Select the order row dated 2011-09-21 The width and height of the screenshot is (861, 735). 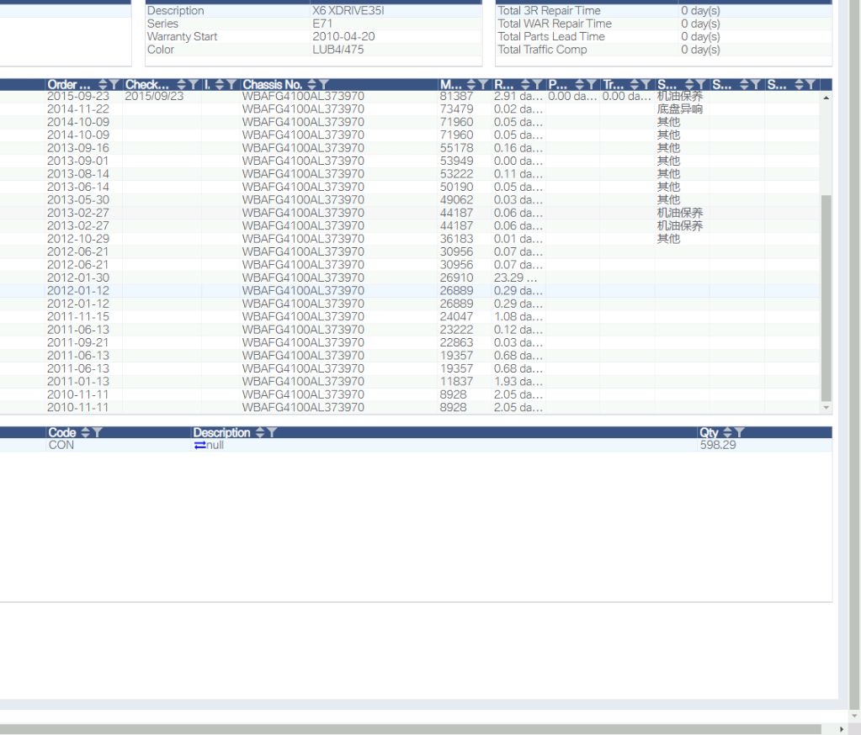409,342
